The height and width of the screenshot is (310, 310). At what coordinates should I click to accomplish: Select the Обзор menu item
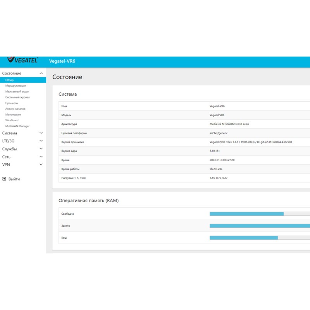click(10, 80)
